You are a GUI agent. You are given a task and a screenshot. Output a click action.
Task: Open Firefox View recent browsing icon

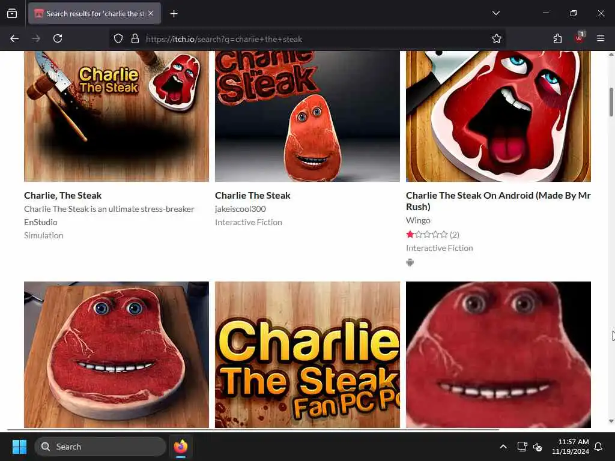(x=12, y=14)
